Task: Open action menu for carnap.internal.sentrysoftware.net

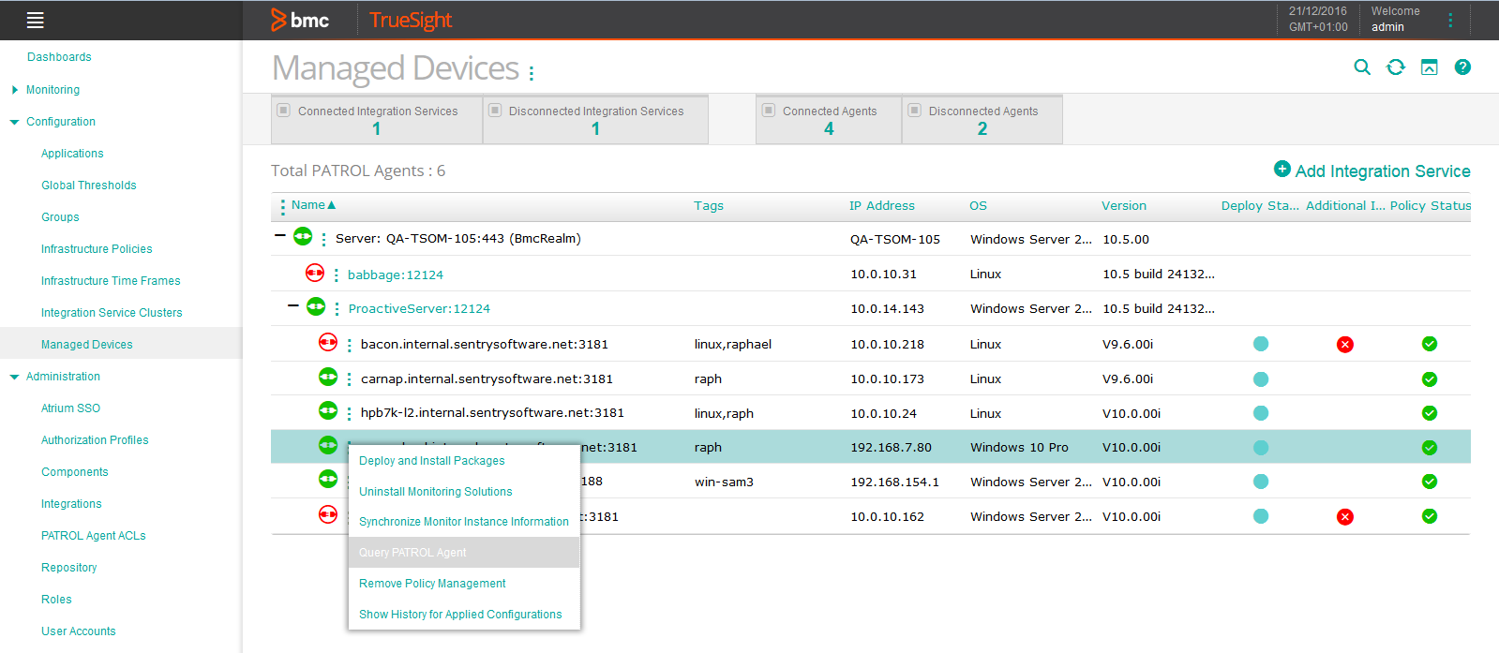Action: [349, 379]
